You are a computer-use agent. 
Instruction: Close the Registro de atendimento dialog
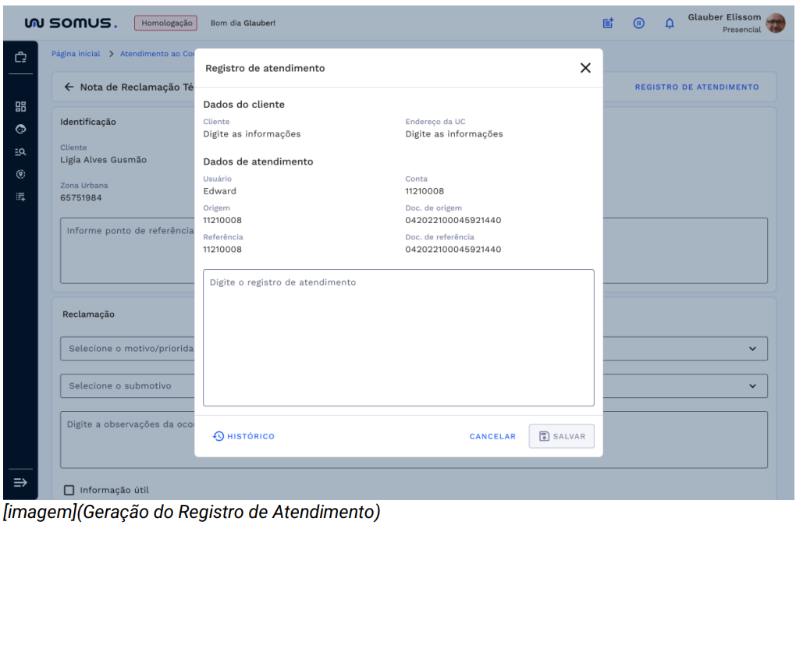pos(585,68)
